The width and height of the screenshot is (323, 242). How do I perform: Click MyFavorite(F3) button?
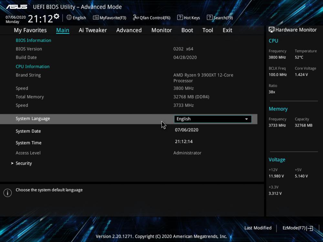point(109,18)
